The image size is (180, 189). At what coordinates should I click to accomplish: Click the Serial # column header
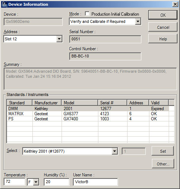click(x=113, y=103)
